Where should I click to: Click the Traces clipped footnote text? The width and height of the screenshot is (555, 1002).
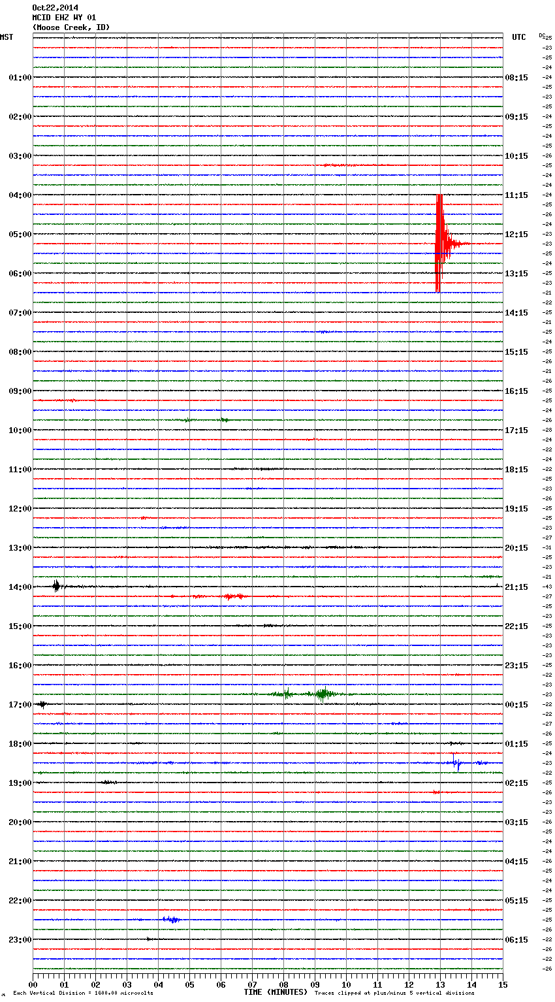click(394, 993)
